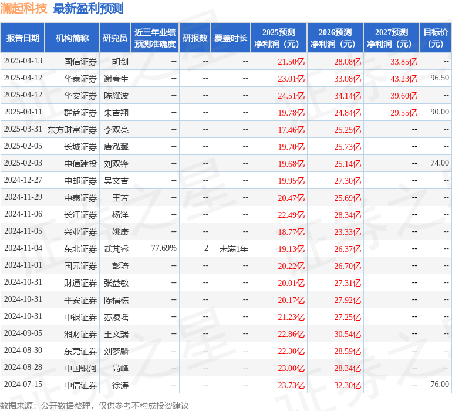Click the 43.23亿 forecast value for 2027
The width and height of the screenshot is (452, 411).
(403, 78)
